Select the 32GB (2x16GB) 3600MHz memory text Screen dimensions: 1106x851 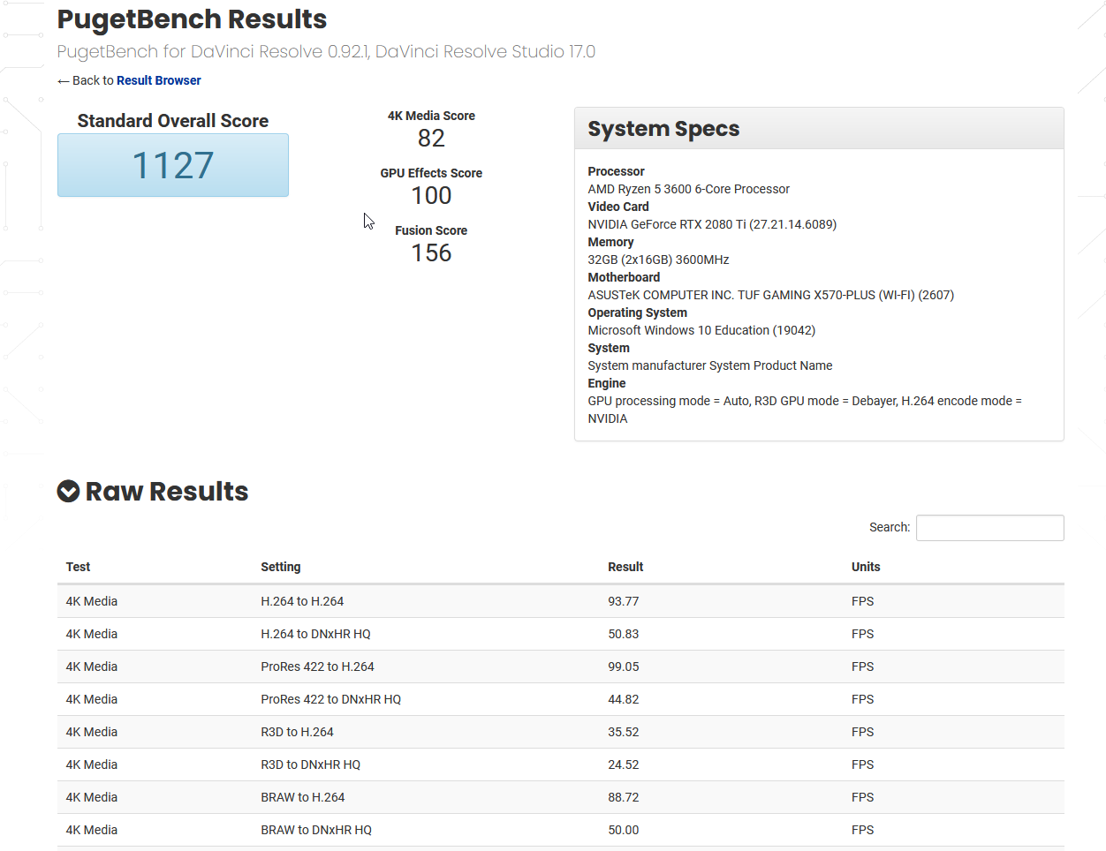658,260
